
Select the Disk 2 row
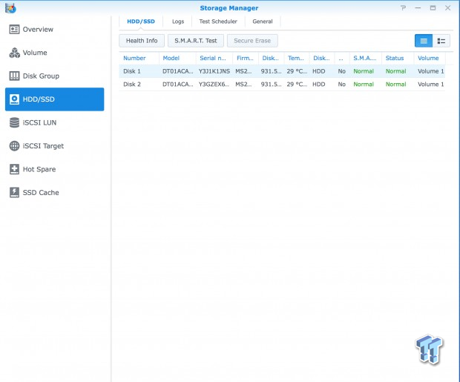pyautogui.click(x=282, y=85)
